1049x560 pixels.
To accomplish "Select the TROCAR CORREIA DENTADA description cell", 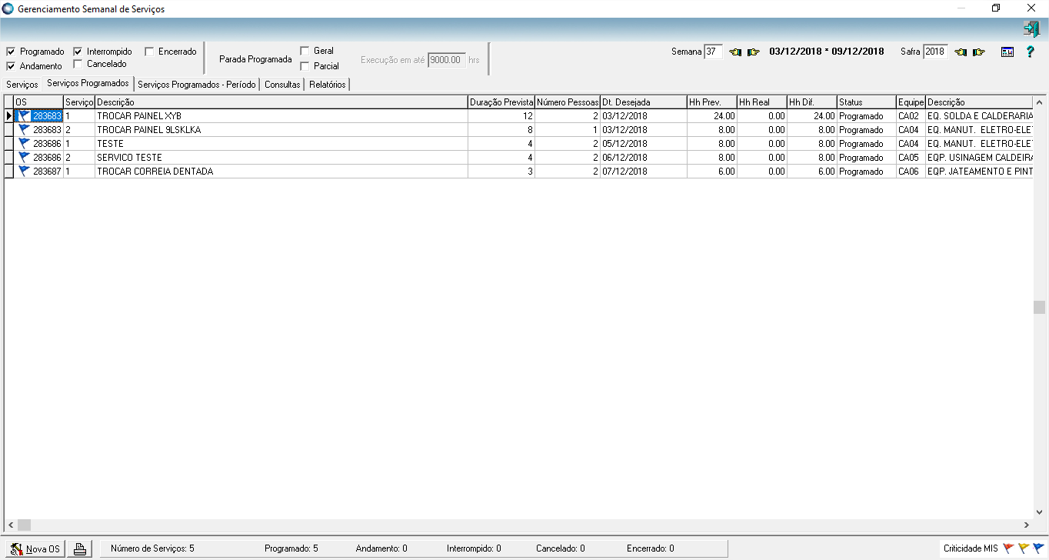I will click(x=281, y=172).
